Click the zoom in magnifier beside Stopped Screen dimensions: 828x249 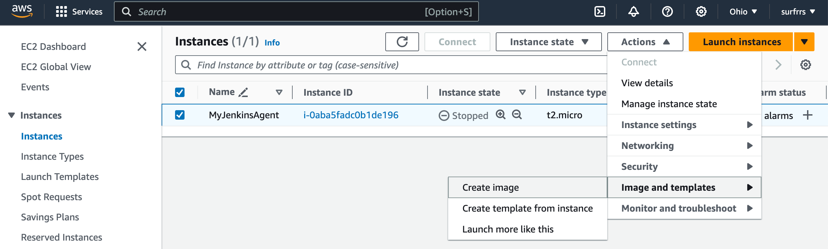[501, 115]
